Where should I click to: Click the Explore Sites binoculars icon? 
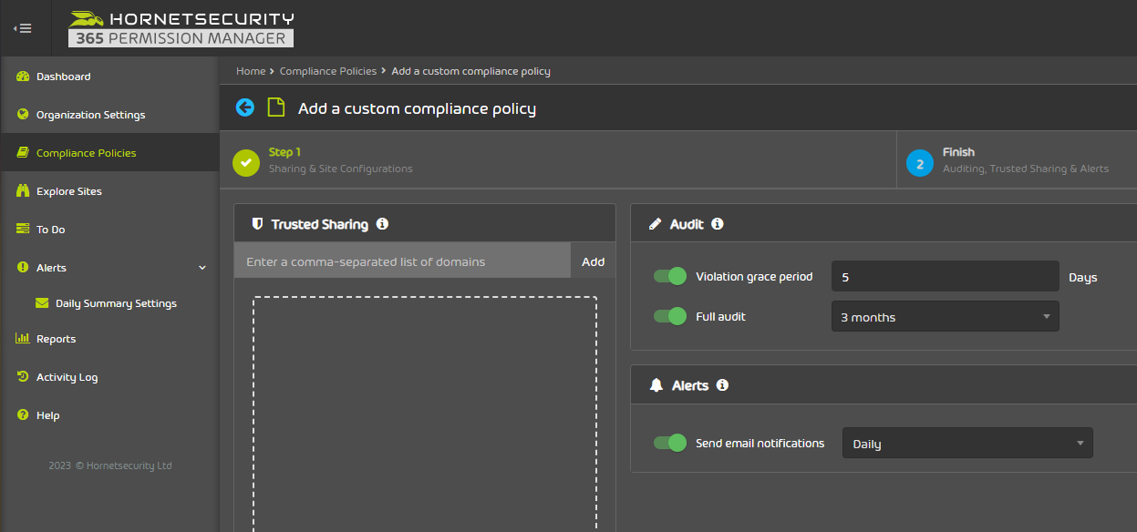pyautogui.click(x=24, y=191)
